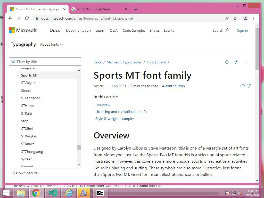Select the Documentation menu item

(78, 30)
